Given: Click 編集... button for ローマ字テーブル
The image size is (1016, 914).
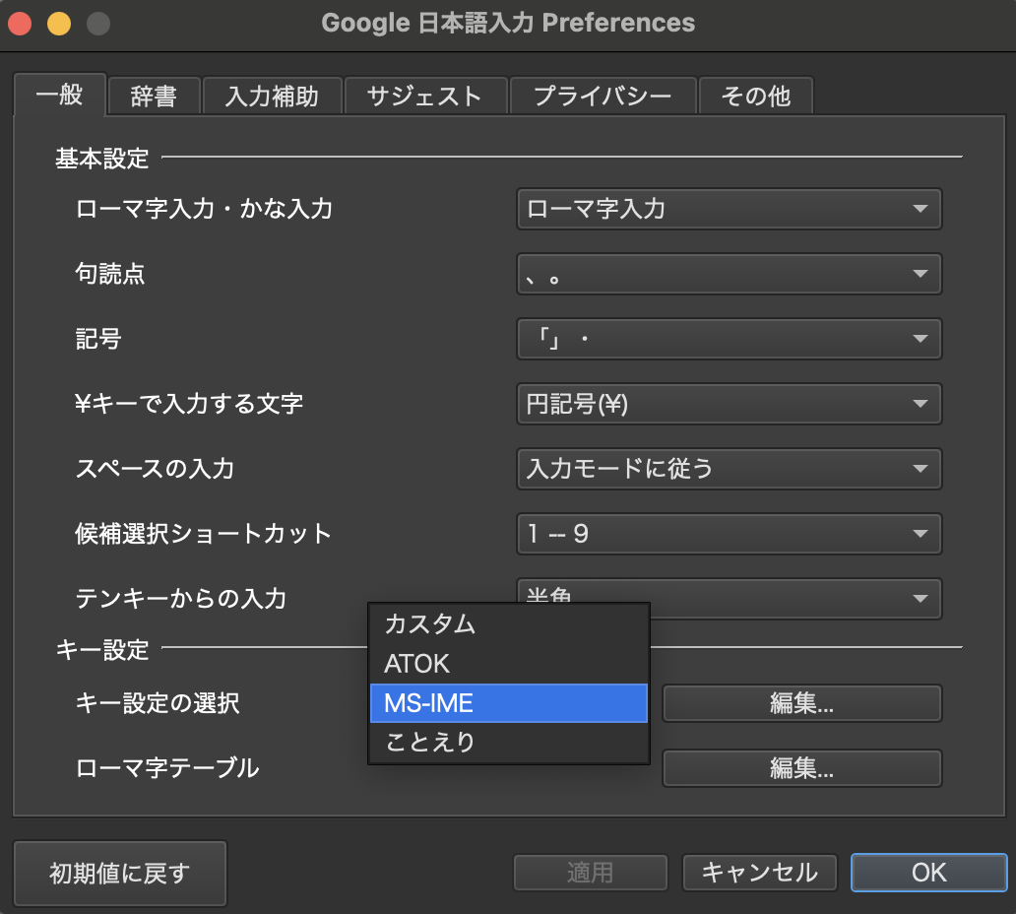Looking at the screenshot, I should (801, 768).
